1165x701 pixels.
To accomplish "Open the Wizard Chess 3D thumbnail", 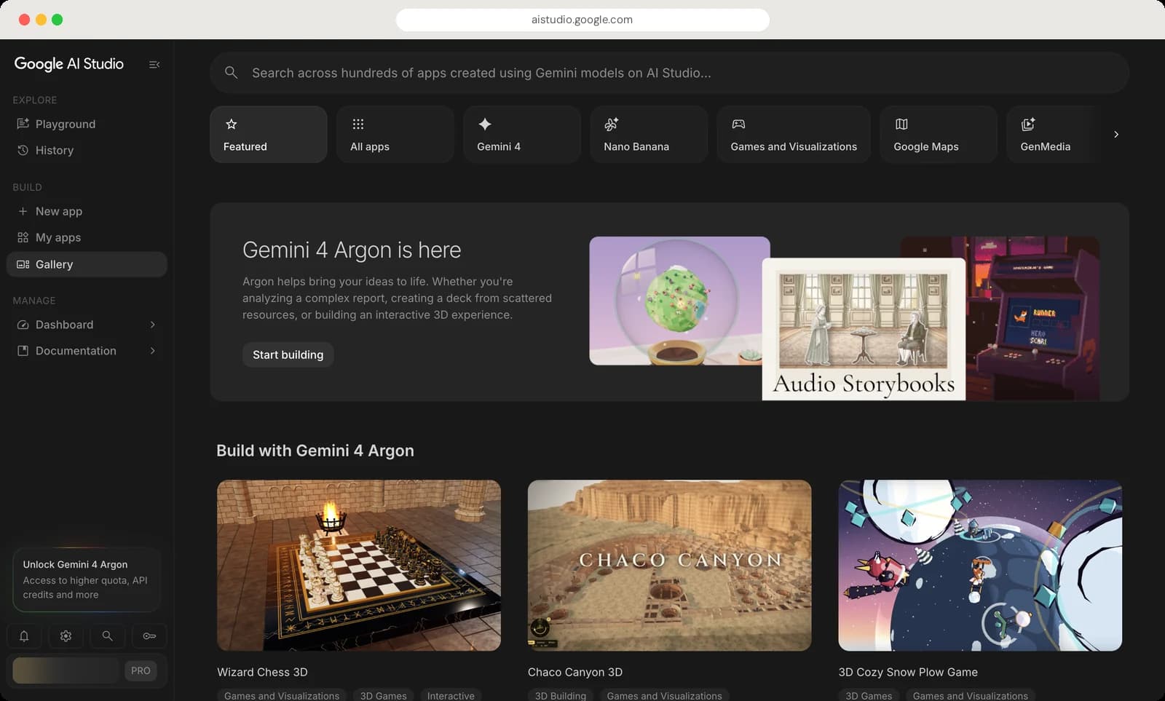I will coord(359,566).
